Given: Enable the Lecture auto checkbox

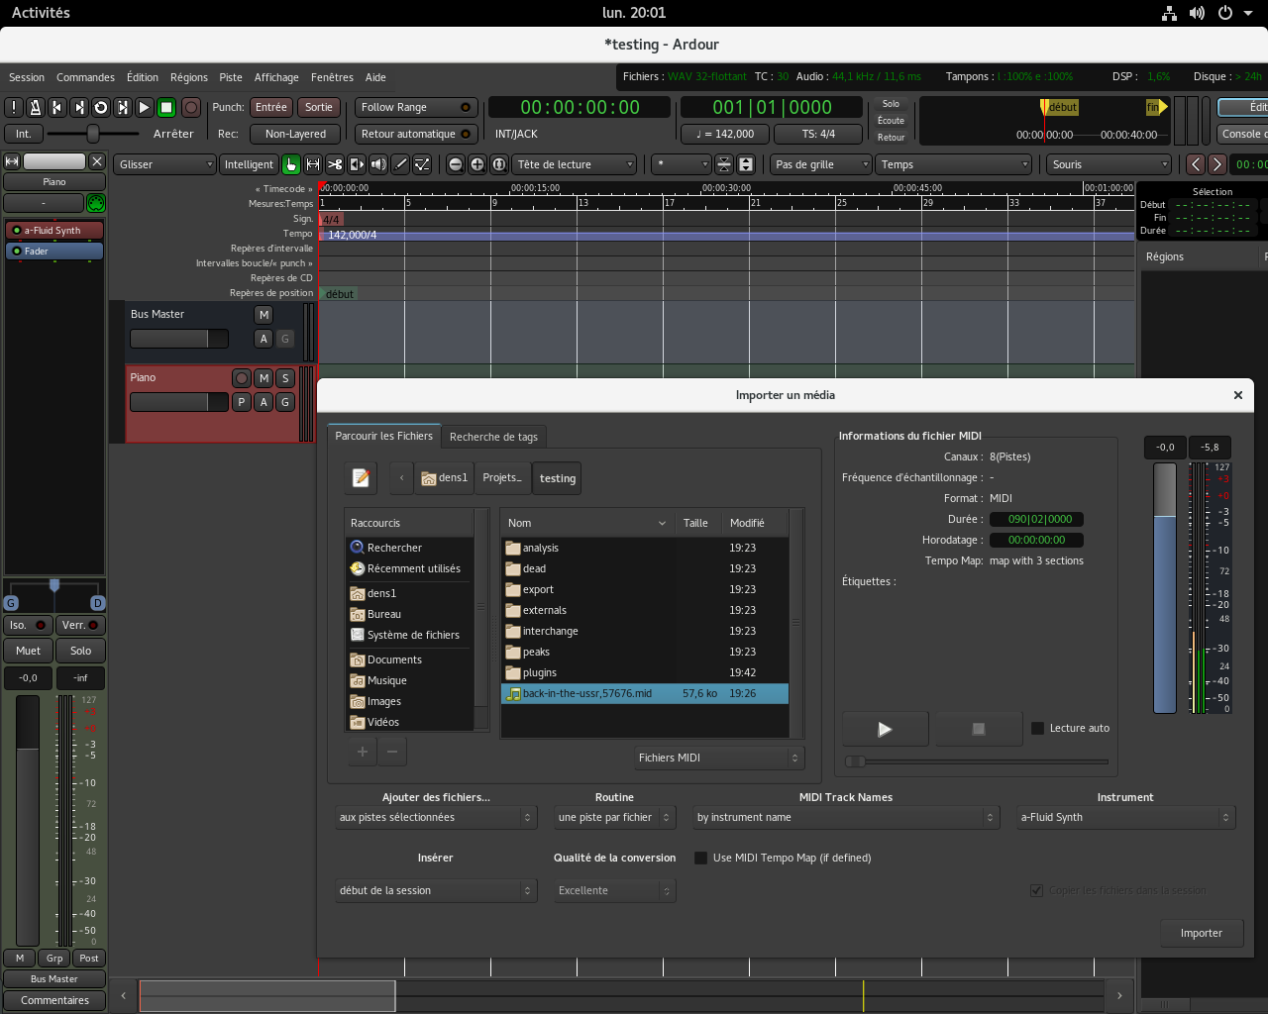Looking at the screenshot, I should 1038,728.
